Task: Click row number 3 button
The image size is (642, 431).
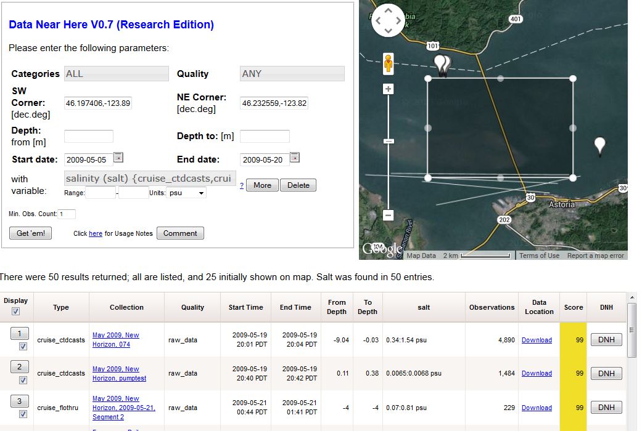Action: coord(19,401)
